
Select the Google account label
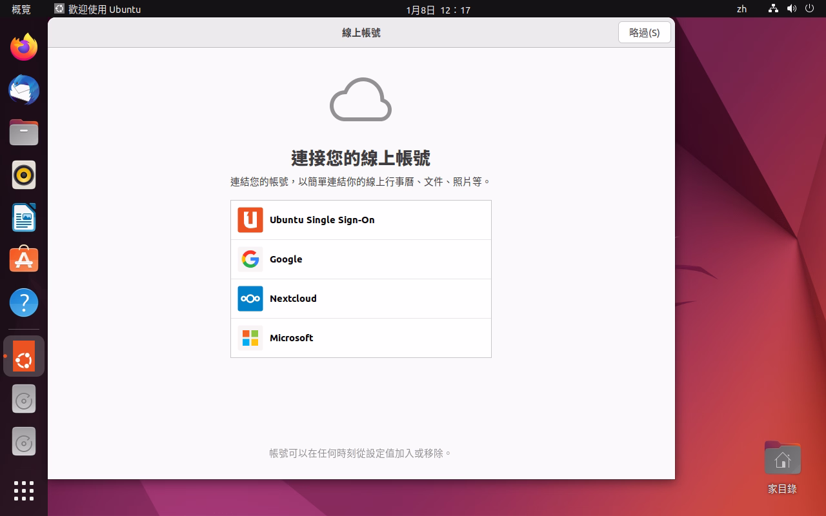click(286, 259)
